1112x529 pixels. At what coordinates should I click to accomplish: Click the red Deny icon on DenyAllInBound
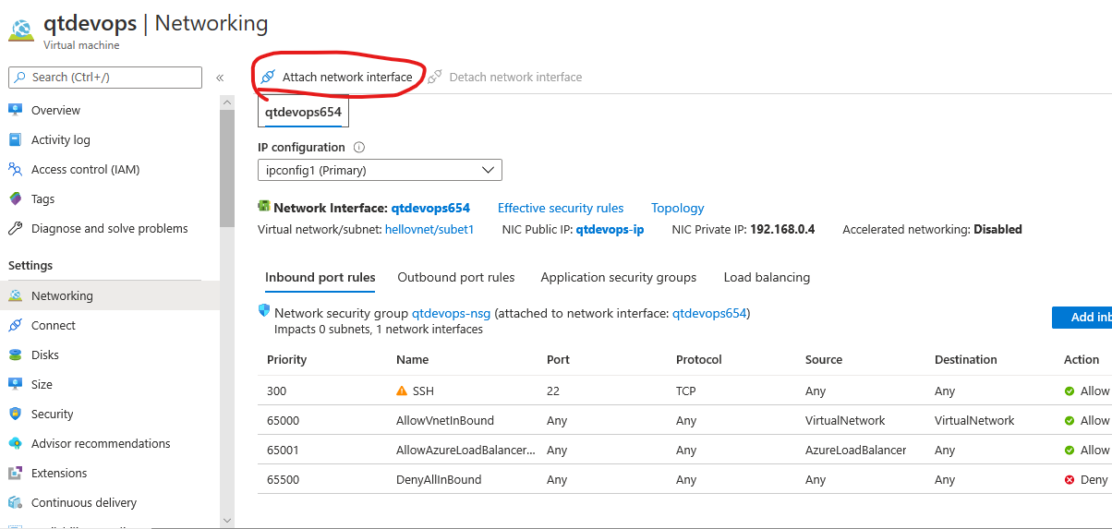(x=1070, y=479)
